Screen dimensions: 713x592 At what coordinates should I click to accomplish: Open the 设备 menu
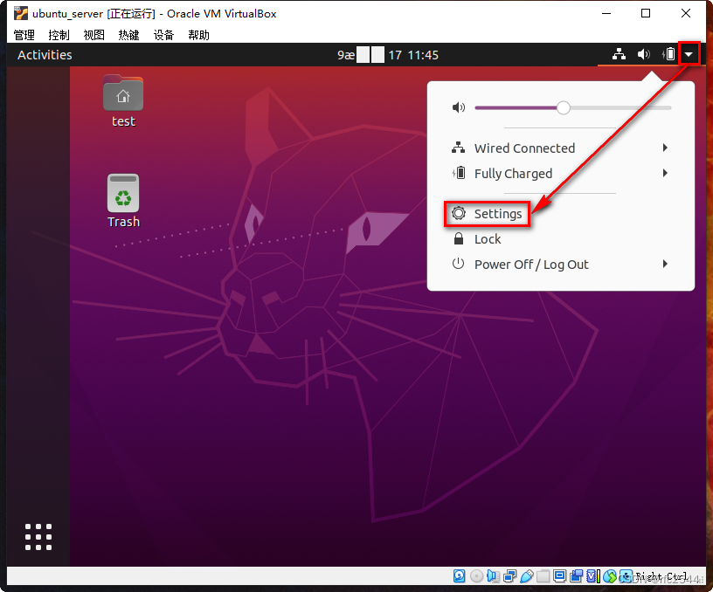pos(163,35)
